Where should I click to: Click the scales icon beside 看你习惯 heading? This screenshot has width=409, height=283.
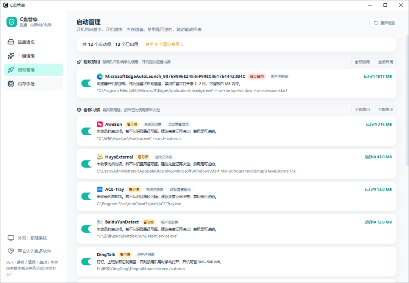click(x=79, y=110)
